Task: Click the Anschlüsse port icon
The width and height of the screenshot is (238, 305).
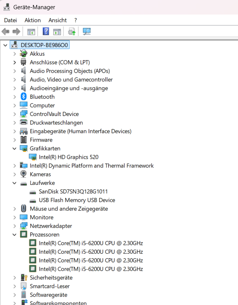Action: pos(23,62)
